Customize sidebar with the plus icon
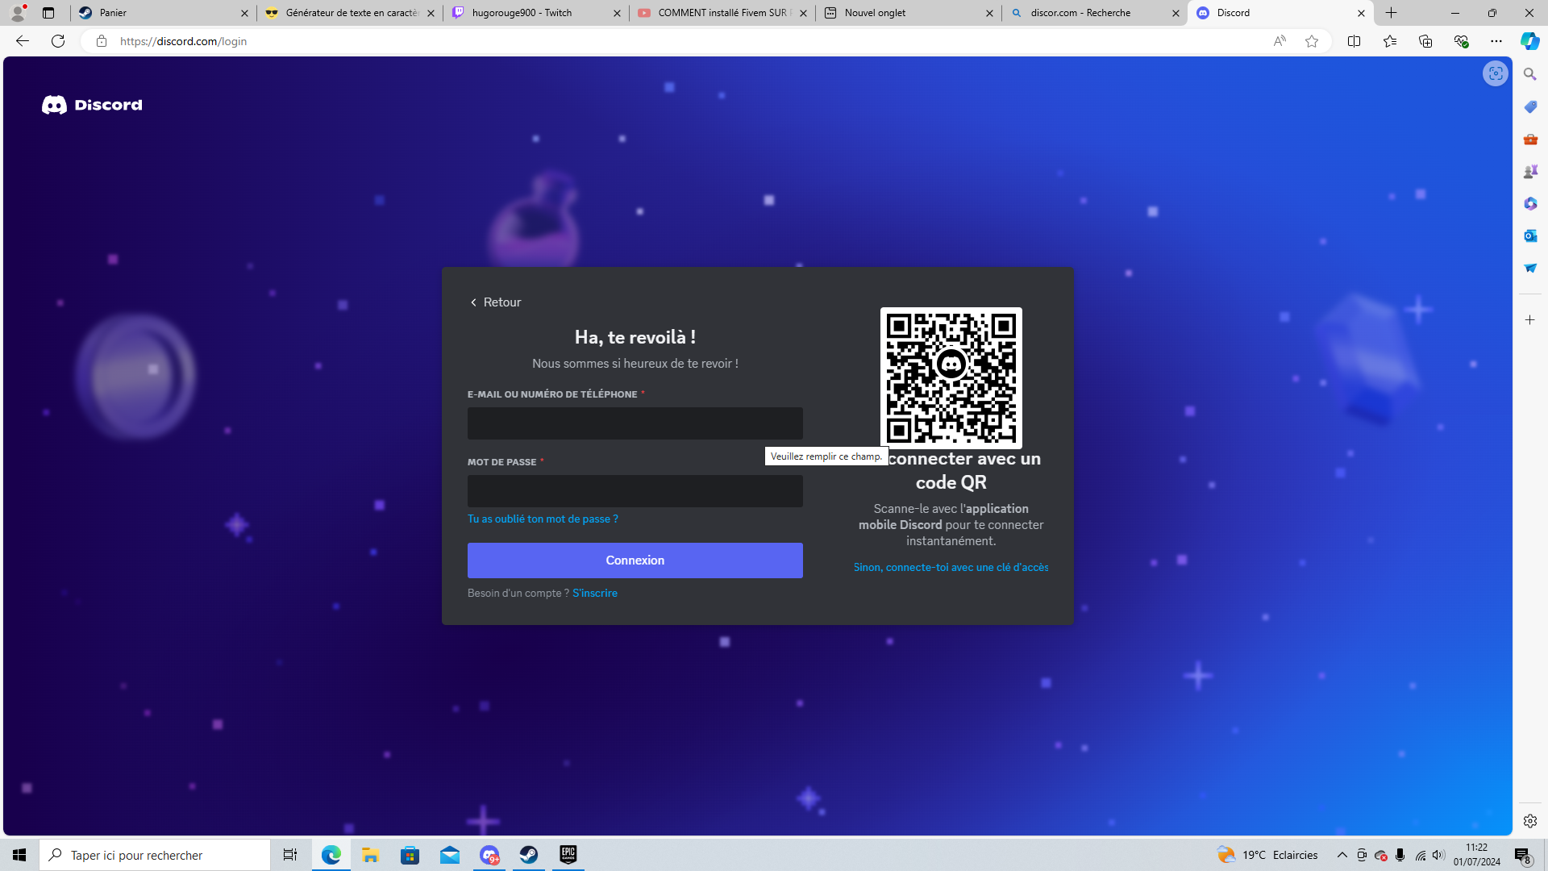The width and height of the screenshot is (1548, 871). 1530,320
